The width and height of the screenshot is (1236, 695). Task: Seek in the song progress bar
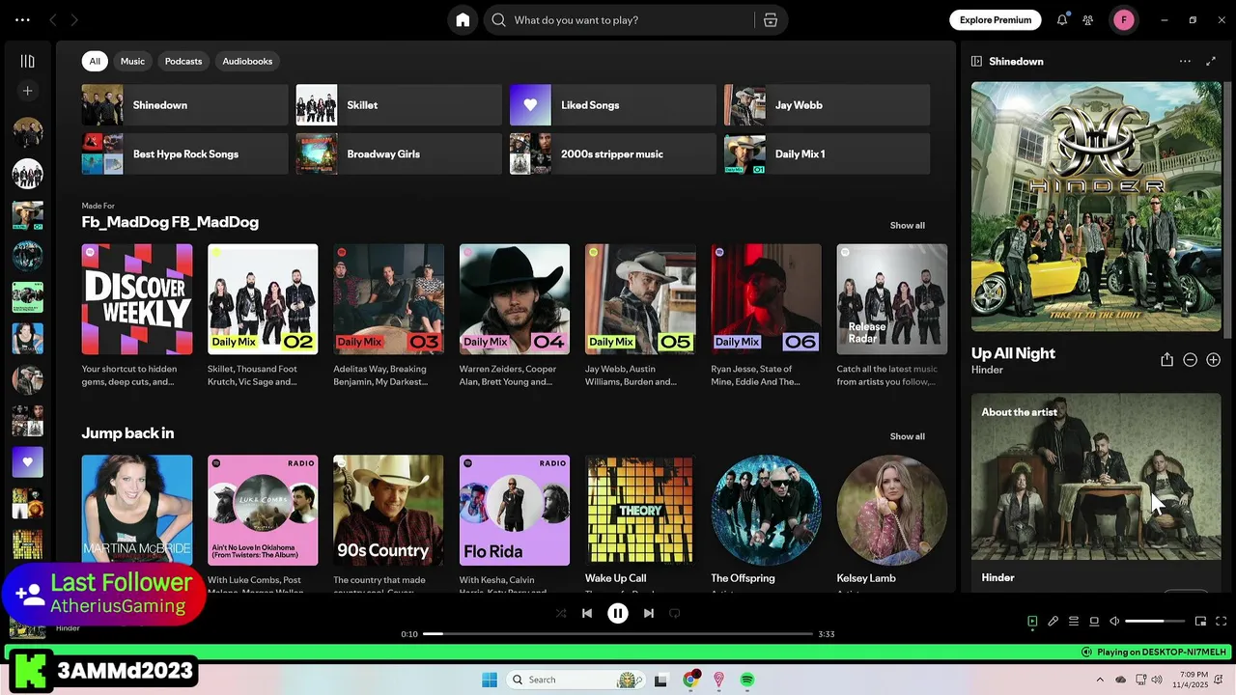click(618, 634)
